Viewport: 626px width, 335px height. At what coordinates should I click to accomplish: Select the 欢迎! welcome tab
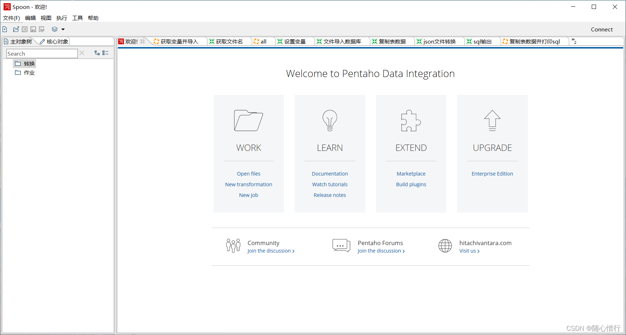[131, 41]
